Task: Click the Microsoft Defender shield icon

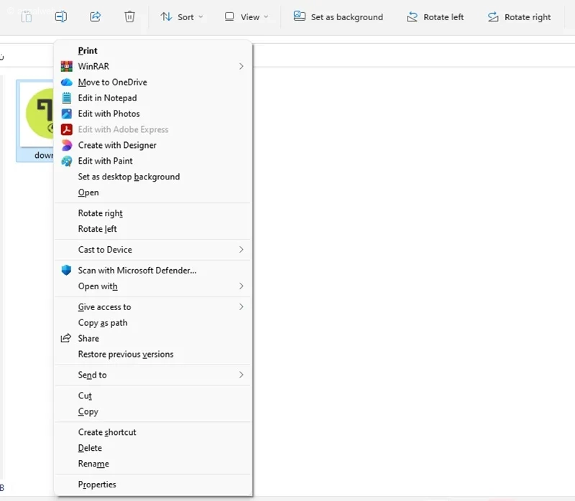Action: click(66, 271)
